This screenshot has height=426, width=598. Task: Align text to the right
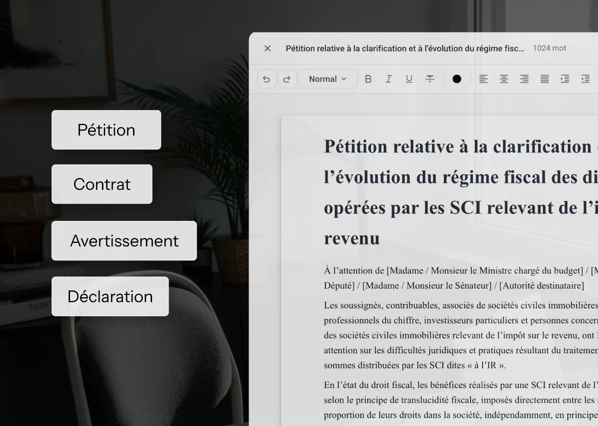(524, 79)
